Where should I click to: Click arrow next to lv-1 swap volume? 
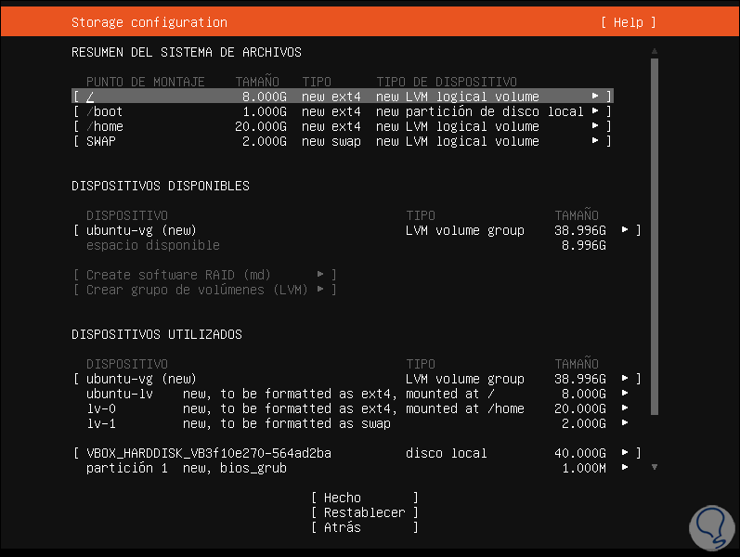coord(625,423)
